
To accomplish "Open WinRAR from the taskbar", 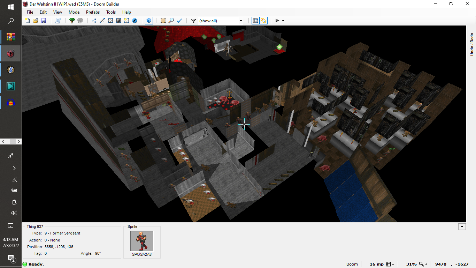I will pos(11,37).
